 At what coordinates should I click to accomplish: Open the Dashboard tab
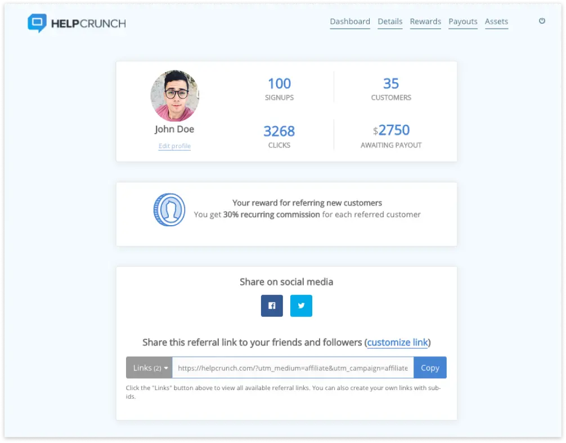350,21
